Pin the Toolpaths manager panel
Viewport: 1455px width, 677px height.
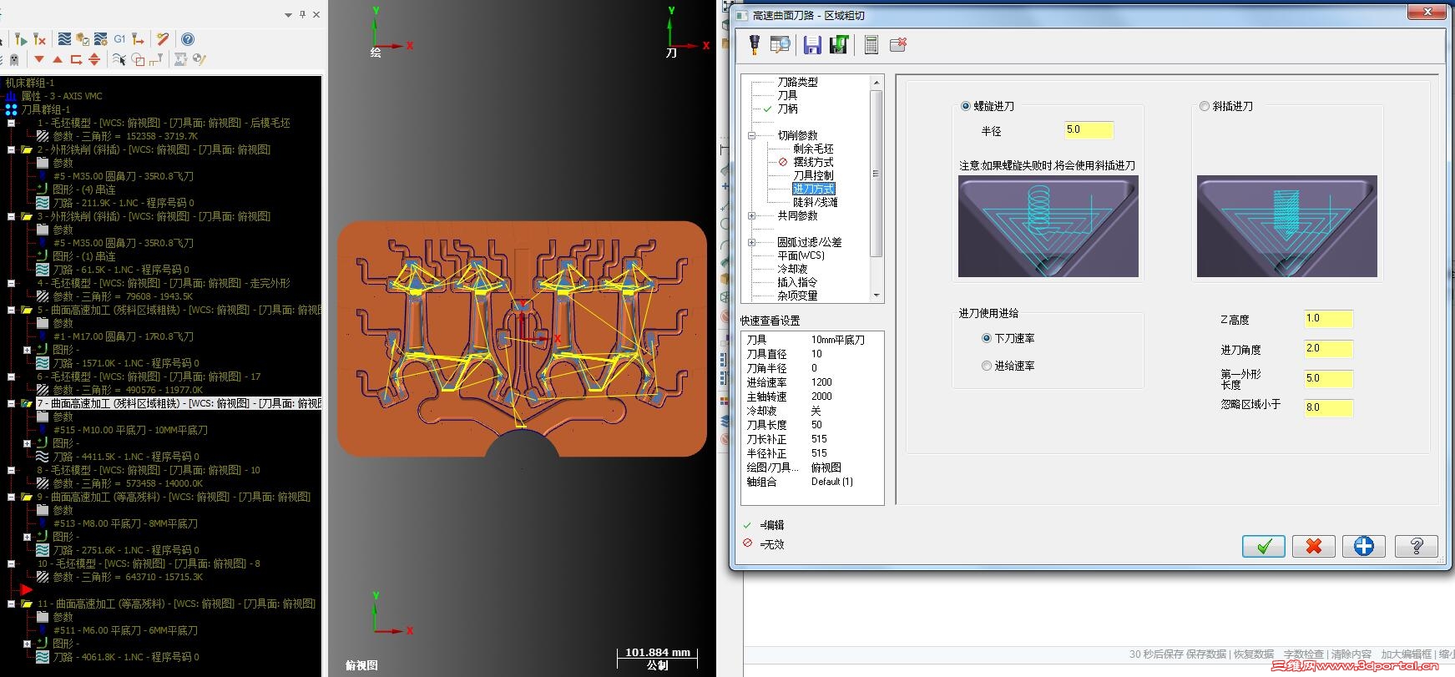click(x=302, y=14)
